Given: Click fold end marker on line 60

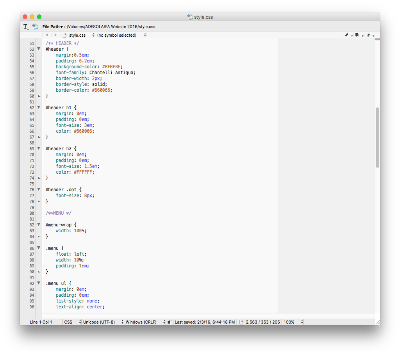Looking at the screenshot, I should (39, 96).
